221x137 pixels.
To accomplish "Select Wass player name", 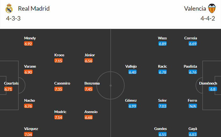I will click(x=162, y=38).
